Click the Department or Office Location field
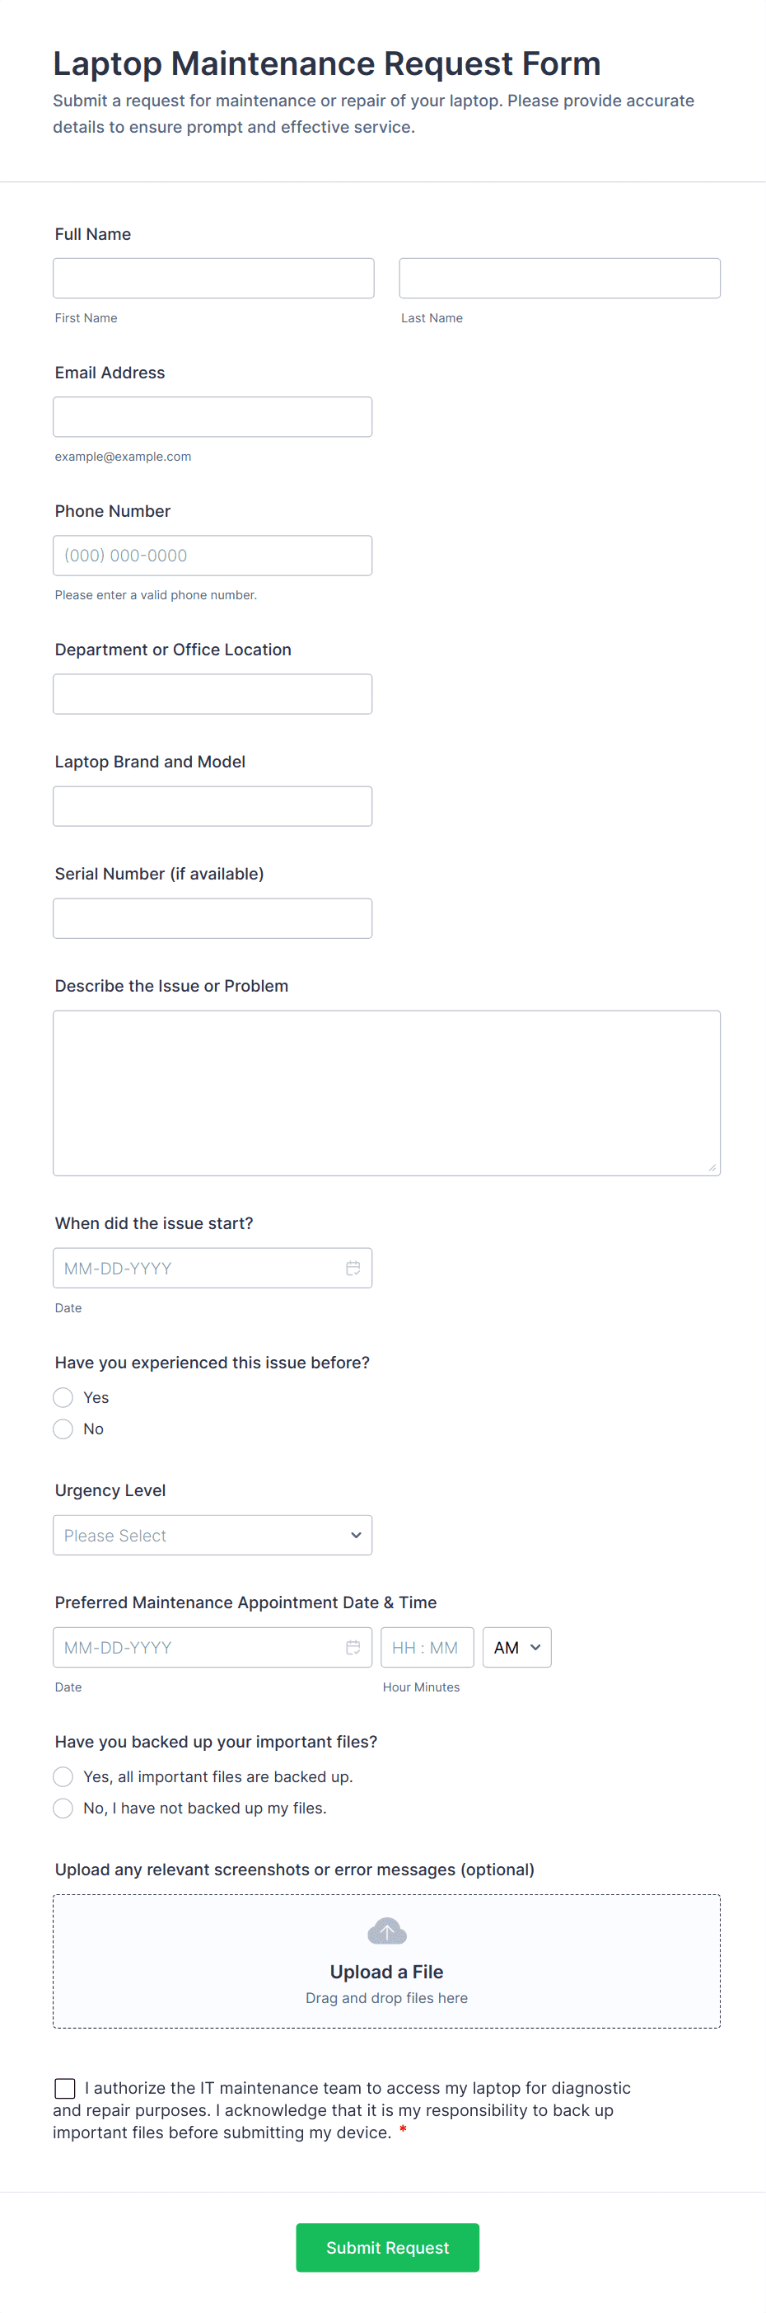This screenshot has width=766, height=2313. pyautogui.click(x=213, y=694)
